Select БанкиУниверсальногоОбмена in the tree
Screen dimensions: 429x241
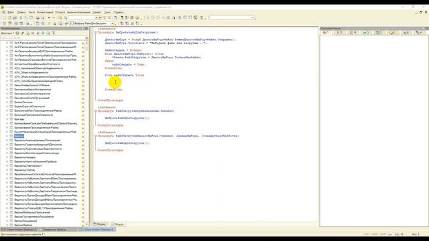pyautogui.click(x=32, y=85)
